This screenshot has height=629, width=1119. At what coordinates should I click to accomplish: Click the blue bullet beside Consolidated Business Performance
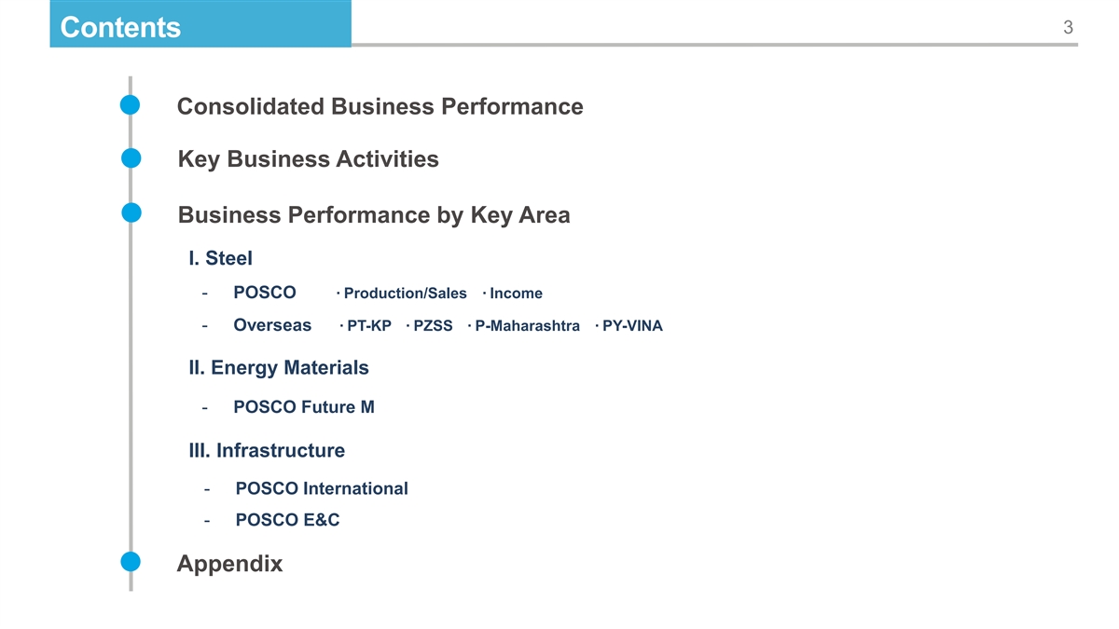click(131, 106)
